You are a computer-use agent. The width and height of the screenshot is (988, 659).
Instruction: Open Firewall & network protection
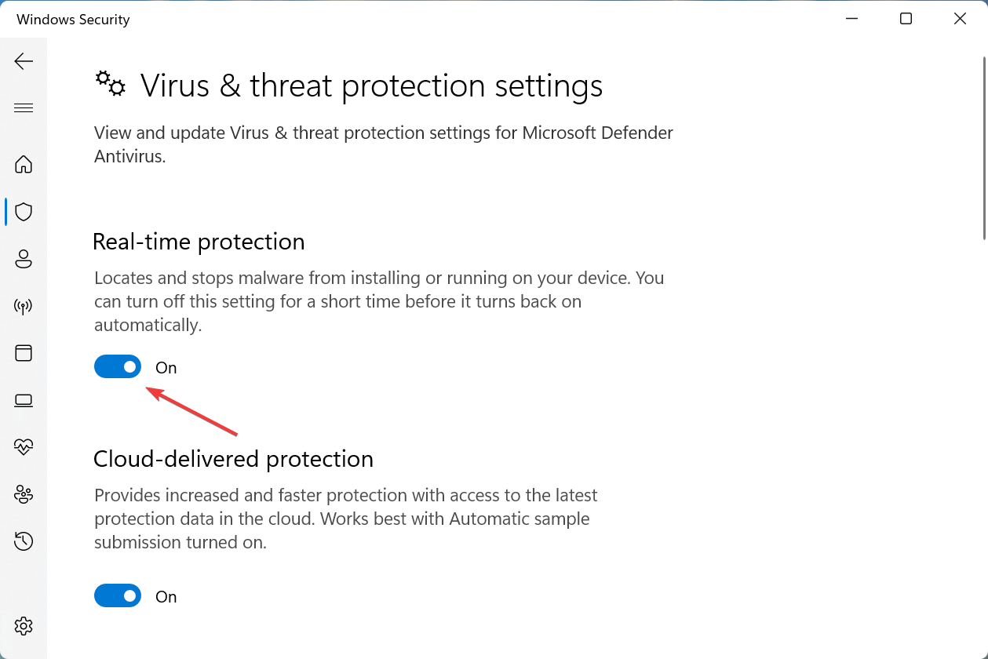24,306
